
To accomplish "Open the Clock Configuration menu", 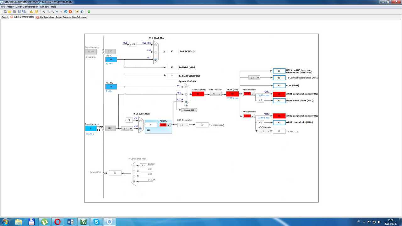I will point(27,7).
